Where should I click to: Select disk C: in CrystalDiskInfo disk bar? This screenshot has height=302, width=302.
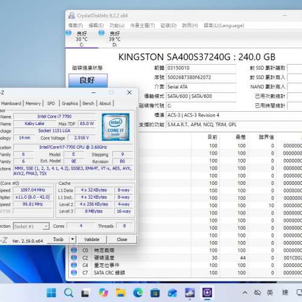coord(82,39)
